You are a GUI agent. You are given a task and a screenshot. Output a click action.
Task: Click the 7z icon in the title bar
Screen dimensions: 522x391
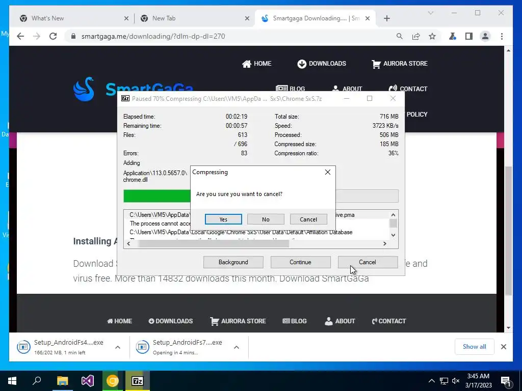point(125,98)
